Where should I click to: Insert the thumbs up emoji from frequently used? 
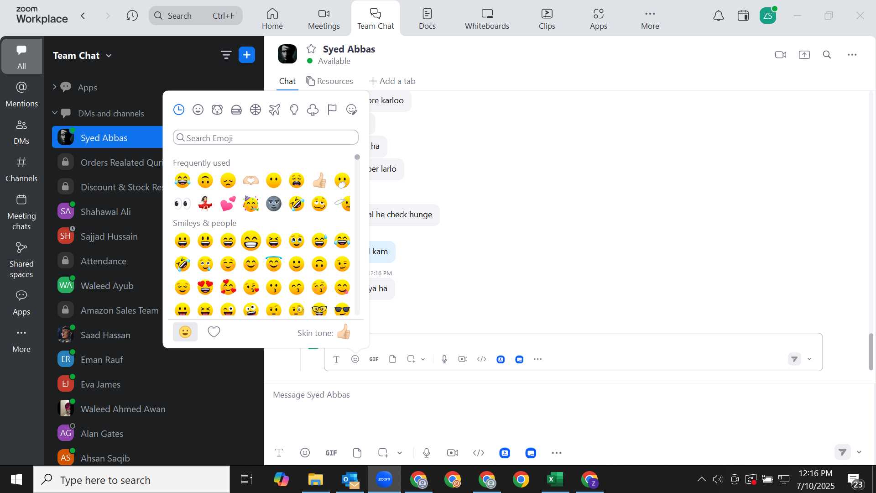click(x=319, y=181)
